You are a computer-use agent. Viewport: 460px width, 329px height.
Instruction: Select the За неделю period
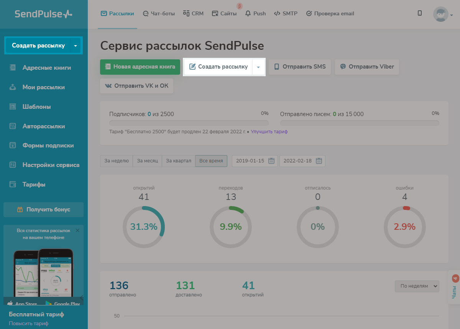click(117, 161)
